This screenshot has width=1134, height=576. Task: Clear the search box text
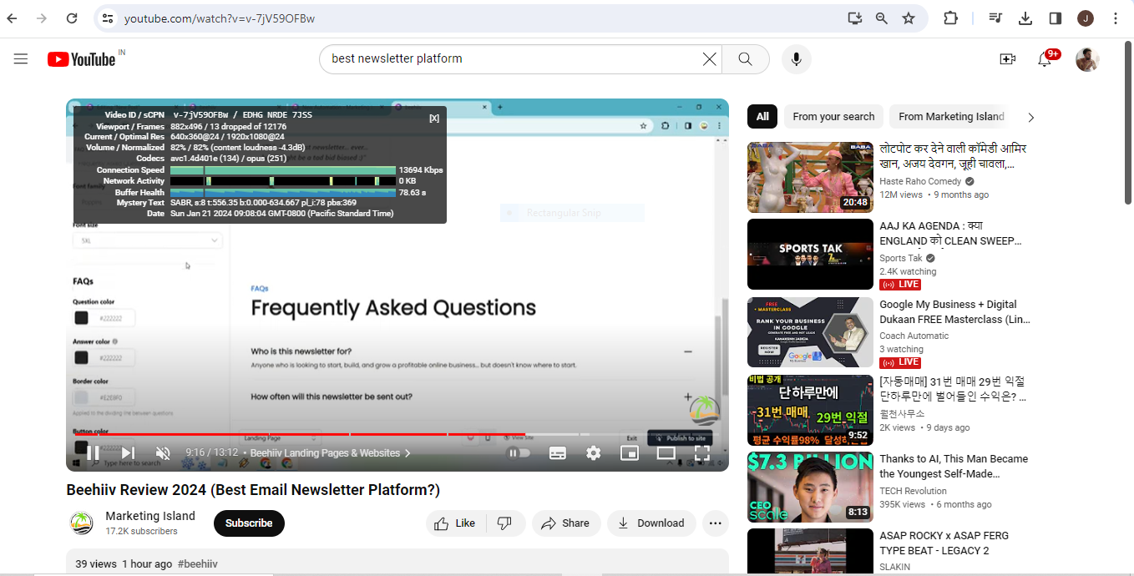(x=709, y=58)
